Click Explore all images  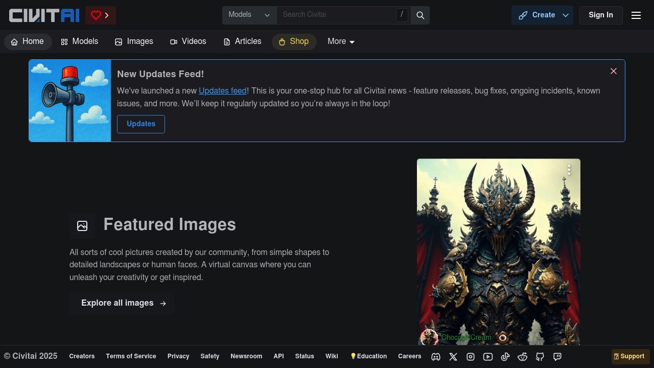point(122,303)
